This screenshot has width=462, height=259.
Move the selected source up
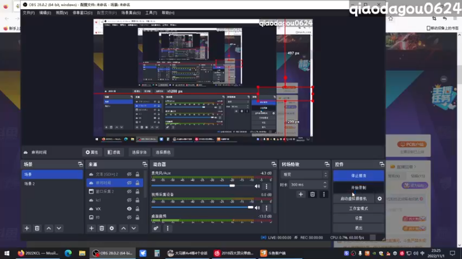(x=124, y=228)
